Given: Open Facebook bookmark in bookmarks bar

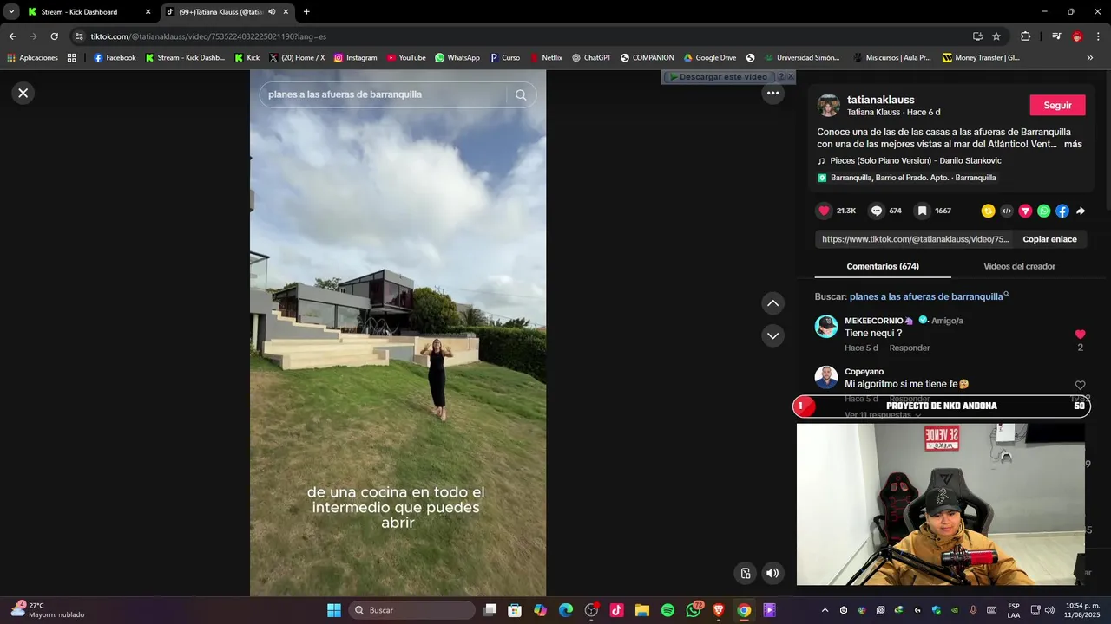Looking at the screenshot, I should [115, 58].
